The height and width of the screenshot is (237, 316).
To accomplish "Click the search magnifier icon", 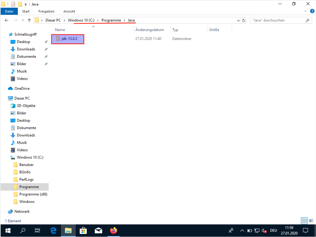I will pos(307,20).
